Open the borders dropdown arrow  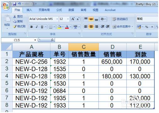tap(54, 27)
